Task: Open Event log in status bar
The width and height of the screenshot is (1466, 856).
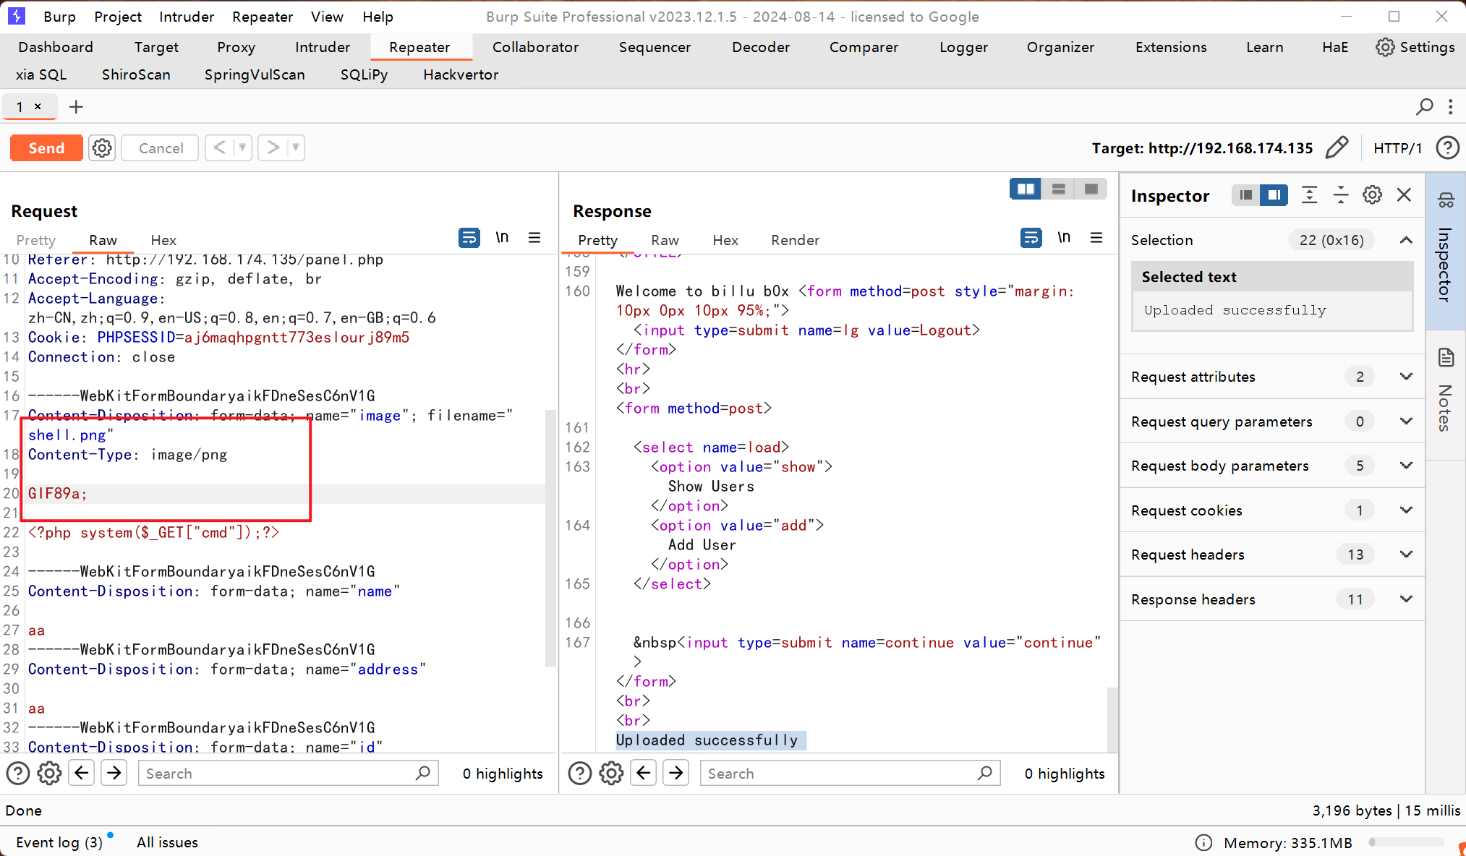Action: pyautogui.click(x=59, y=842)
